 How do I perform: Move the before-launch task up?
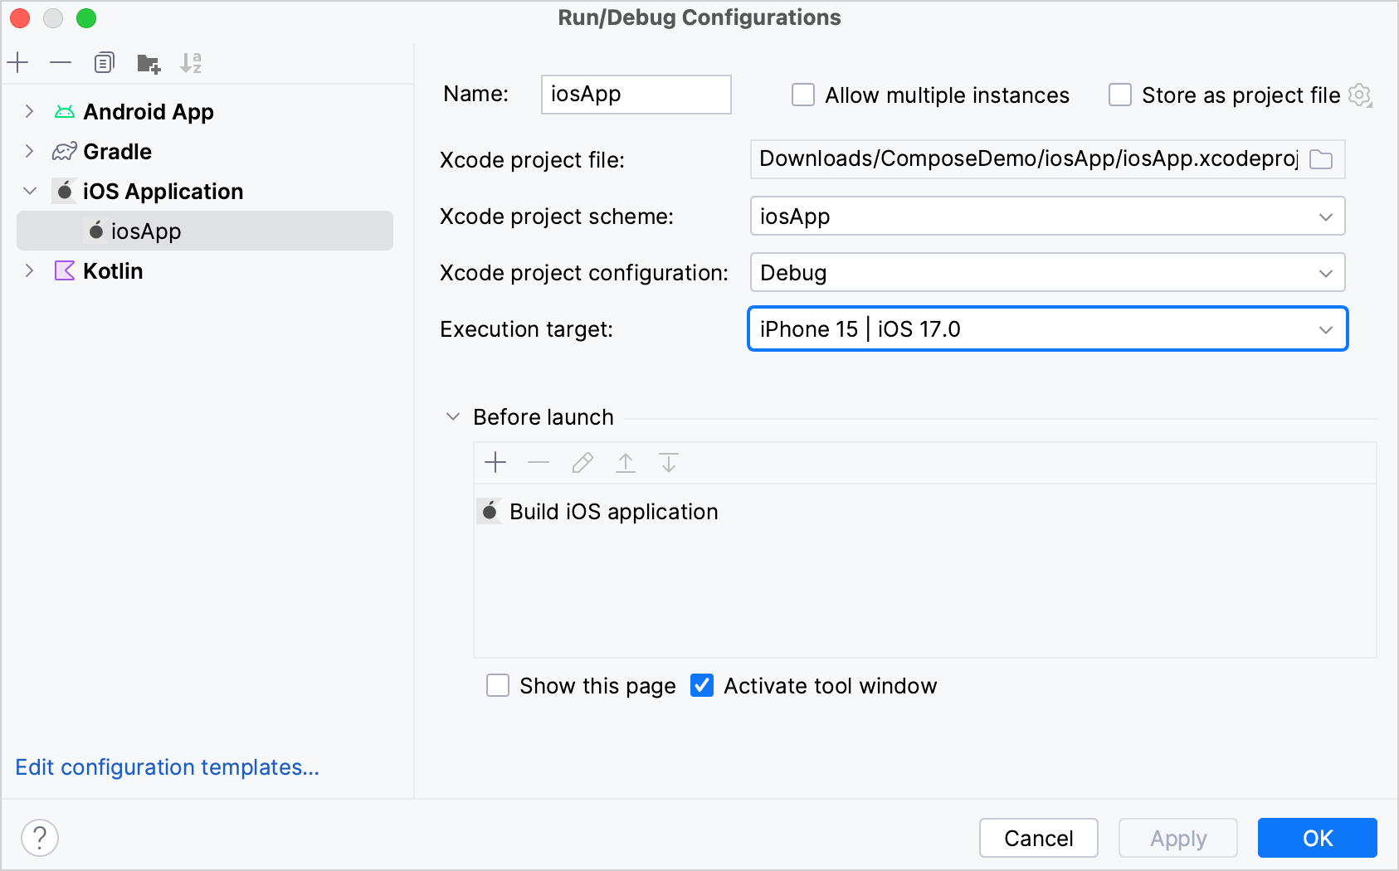click(625, 462)
